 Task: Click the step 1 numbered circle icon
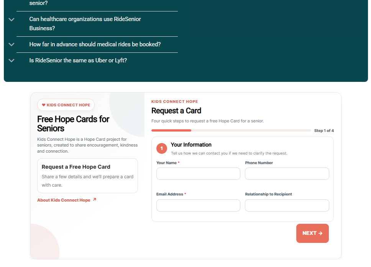click(162, 148)
